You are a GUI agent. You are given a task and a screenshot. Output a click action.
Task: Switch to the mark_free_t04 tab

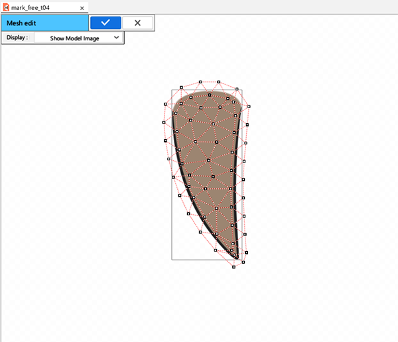[40, 7]
